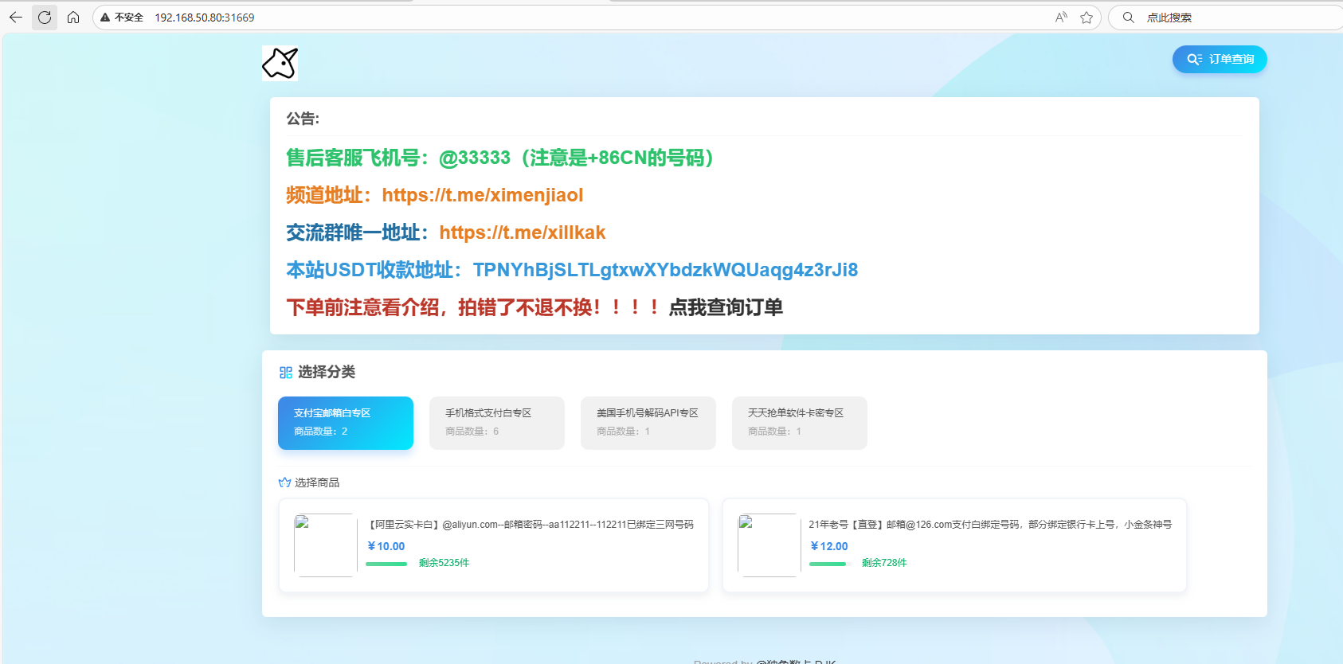Select the 支付宝邮箱白专区 category
1343x664 pixels.
pyautogui.click(x=346, y=423)
